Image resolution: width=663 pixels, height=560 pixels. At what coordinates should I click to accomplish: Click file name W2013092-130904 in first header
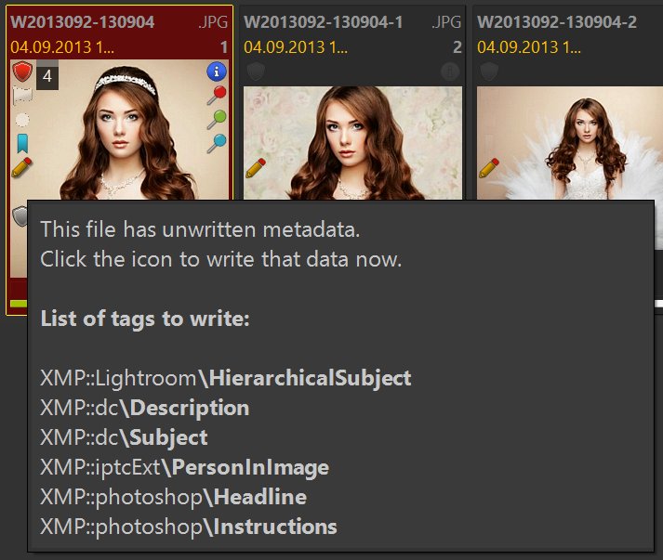coord(83,22)
